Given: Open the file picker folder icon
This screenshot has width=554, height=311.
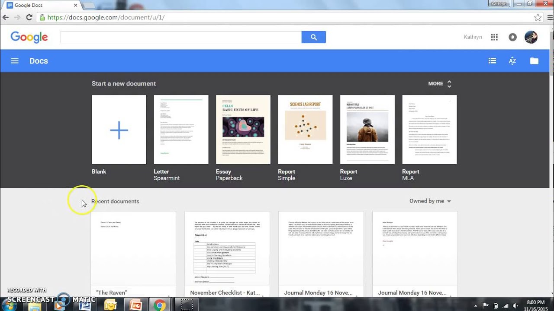Looking at the screenshot, I should 535,61.
